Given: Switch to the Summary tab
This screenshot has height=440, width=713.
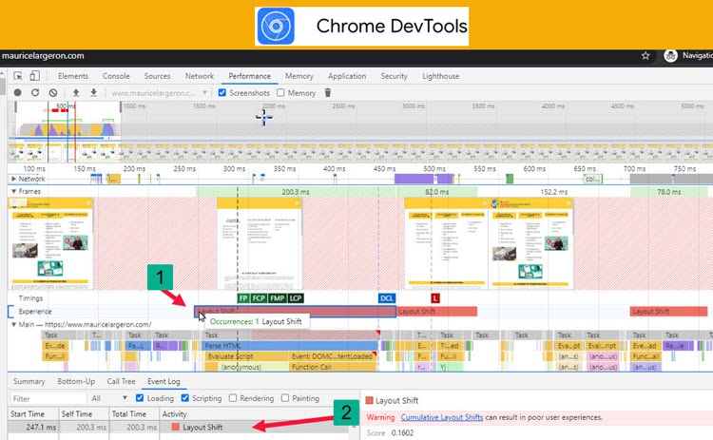Looking at the screenshot, I should (29, 381).
